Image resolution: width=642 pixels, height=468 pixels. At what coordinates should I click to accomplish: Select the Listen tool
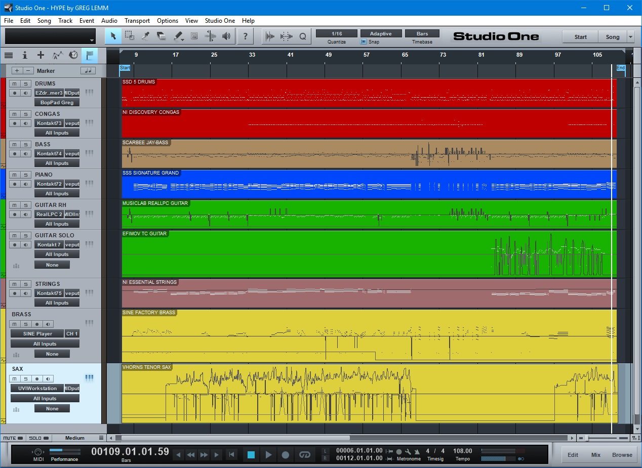tap(226, 36)
